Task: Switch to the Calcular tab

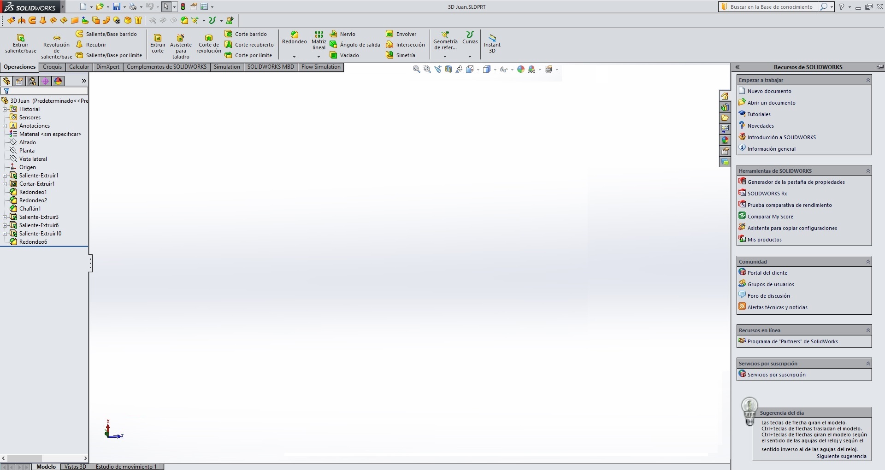Action: click(x=79, y=67)
